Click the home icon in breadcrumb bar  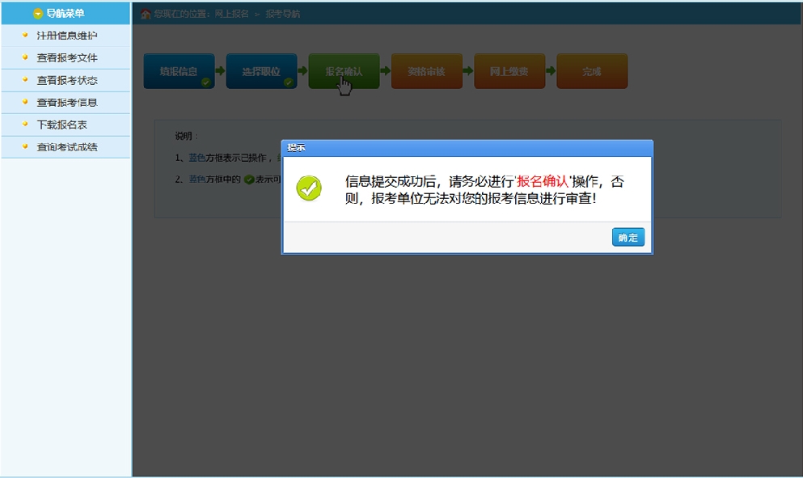(146, 15)
